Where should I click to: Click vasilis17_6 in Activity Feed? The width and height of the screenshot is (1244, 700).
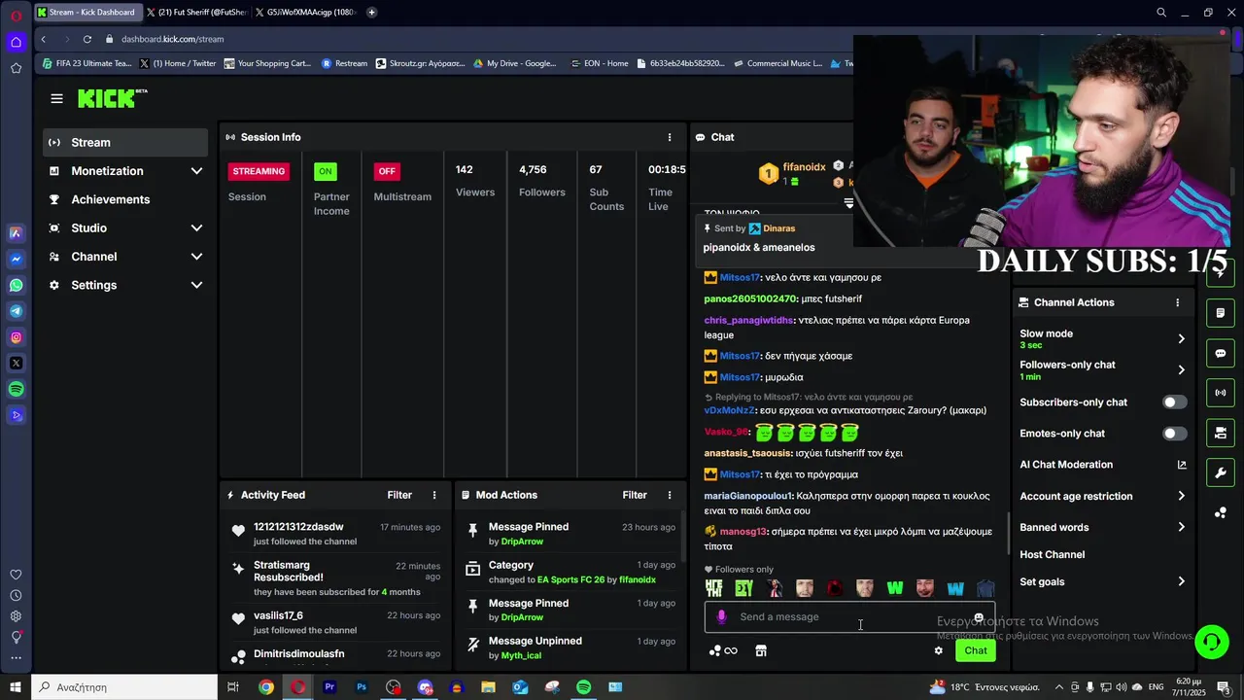(x=278, y=615)
